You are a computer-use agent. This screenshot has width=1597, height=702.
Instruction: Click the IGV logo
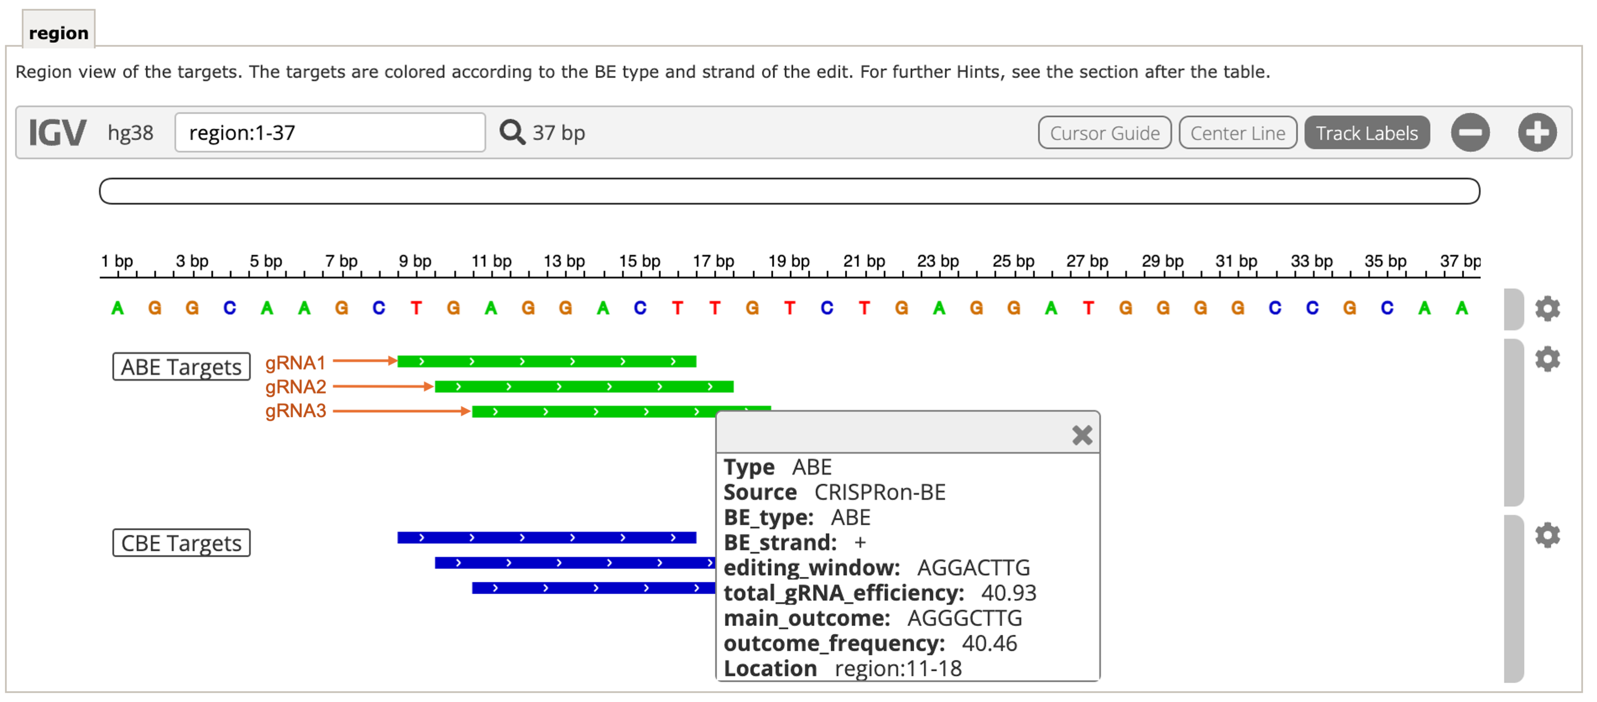tap(57, 133)
